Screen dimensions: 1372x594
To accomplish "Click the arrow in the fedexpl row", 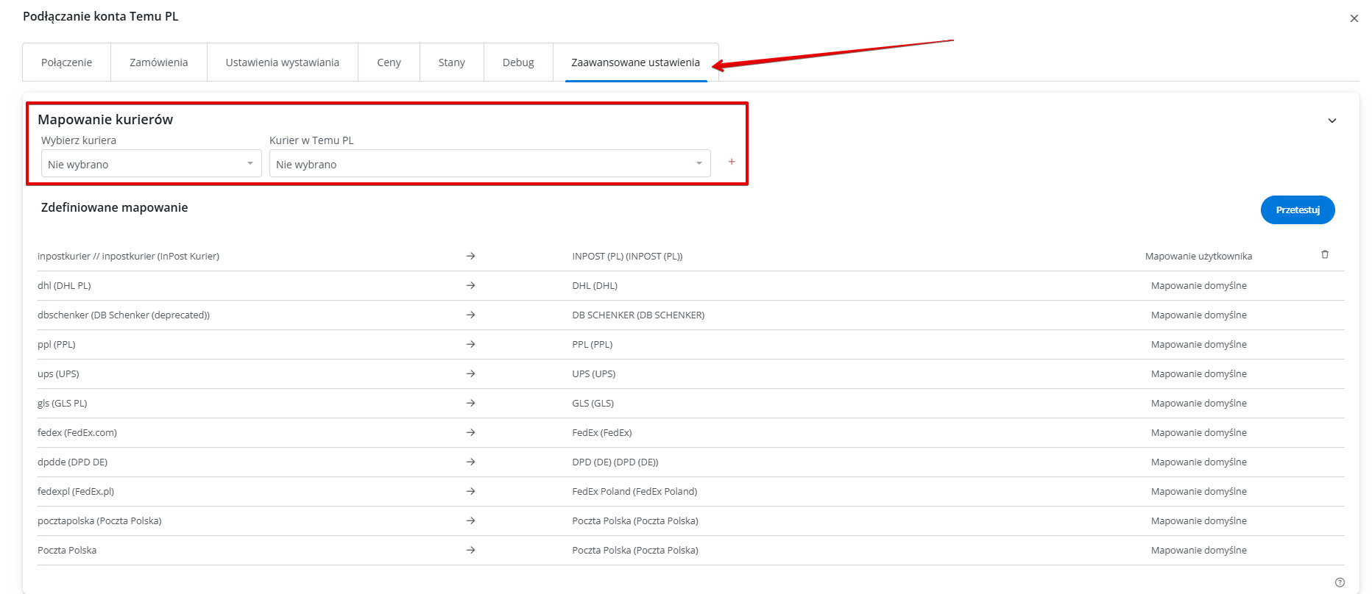I will pos(470,491).
